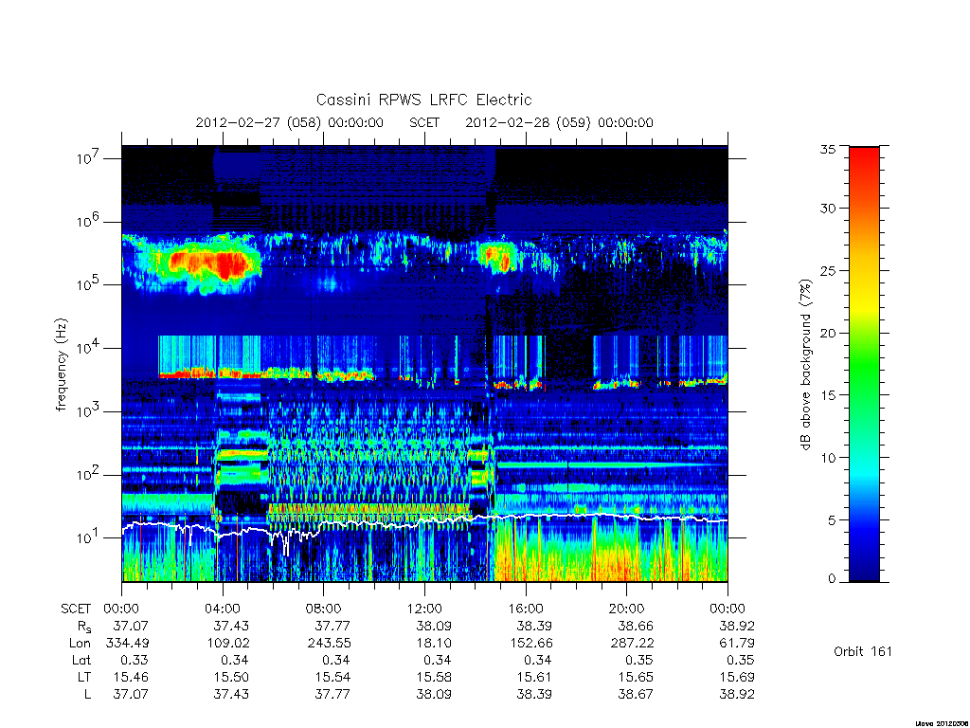The image size is (970, 728).
Task: Click the Lon value '152.66'
Action: point(531,644)
